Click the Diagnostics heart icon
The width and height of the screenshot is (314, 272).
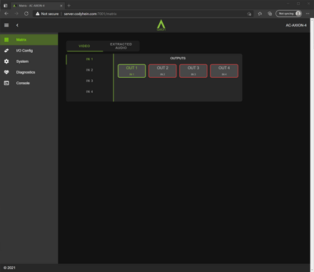point(6,72)
